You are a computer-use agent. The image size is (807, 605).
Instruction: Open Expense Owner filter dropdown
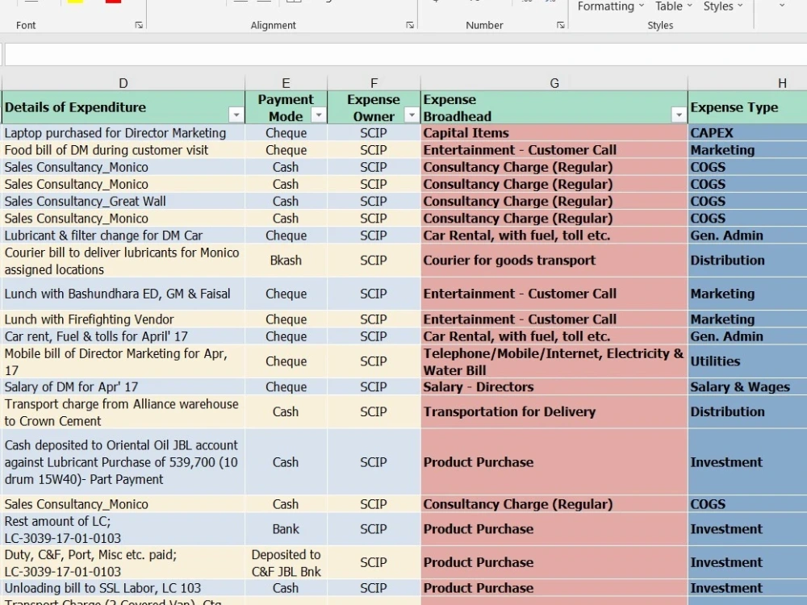pyautogui.click(x=412, y=115)
